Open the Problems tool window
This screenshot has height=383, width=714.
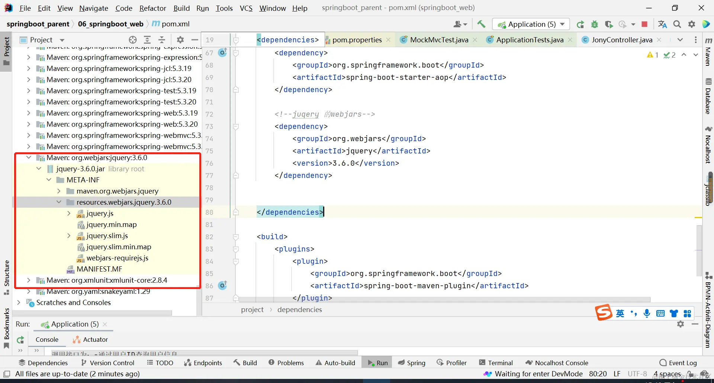[286, 363]
